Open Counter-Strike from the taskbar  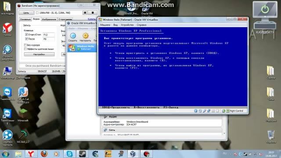[x=108, y=154]
